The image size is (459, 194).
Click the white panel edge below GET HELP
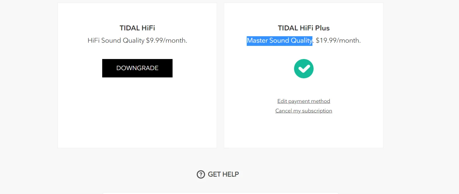click(220, 193)
